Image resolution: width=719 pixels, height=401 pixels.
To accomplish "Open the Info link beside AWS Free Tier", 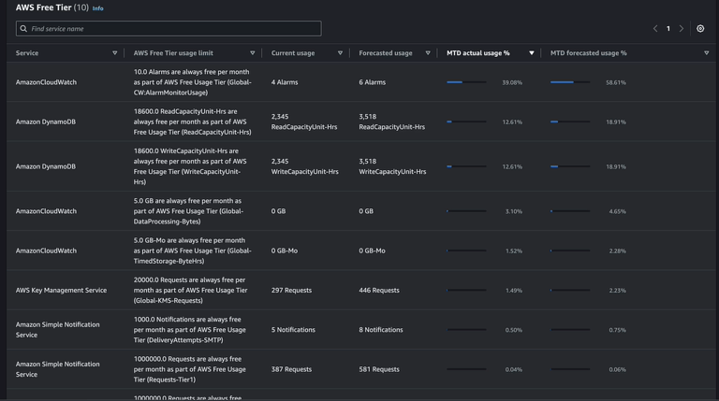I will (x=97, y=8).
